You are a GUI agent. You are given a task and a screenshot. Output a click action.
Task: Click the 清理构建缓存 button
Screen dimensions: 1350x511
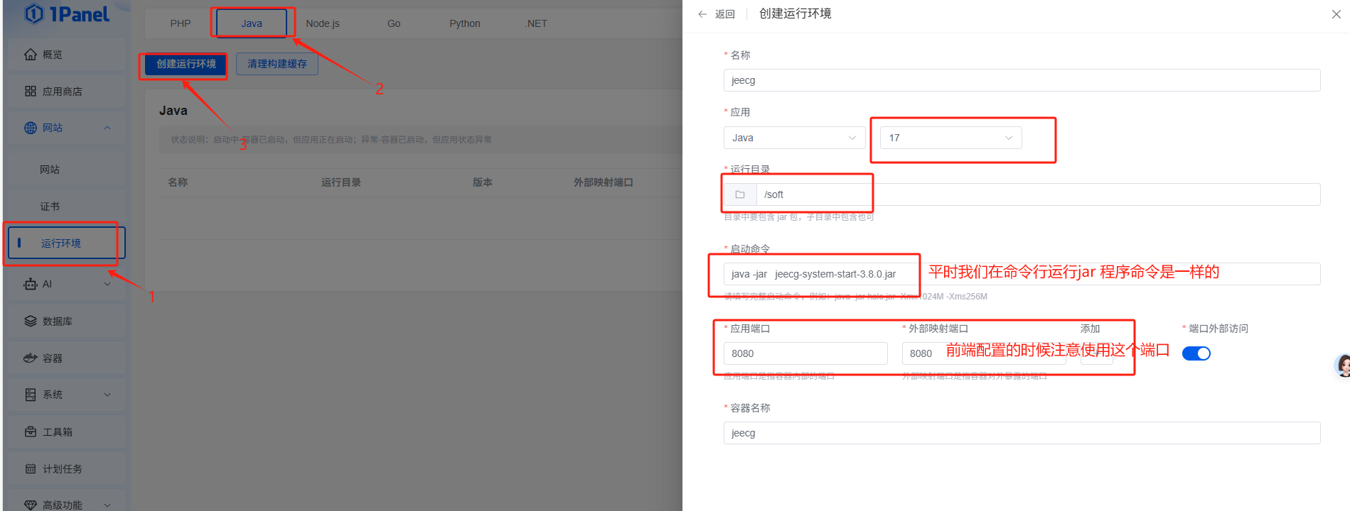pos(277,64)
